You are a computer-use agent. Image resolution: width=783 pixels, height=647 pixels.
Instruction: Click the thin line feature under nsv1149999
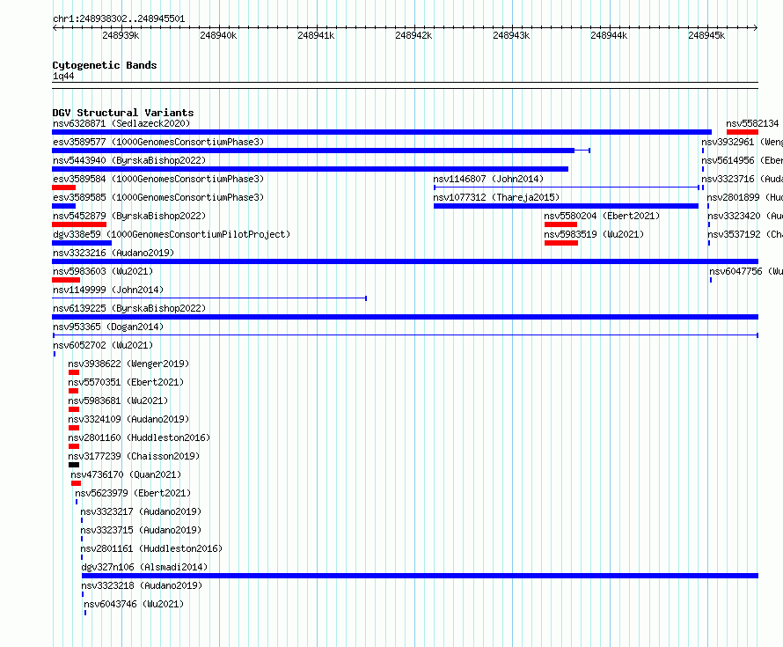(209, 298)
